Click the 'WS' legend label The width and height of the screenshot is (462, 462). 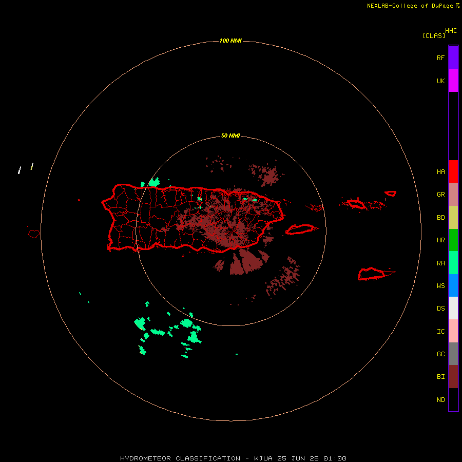[440, 285]
